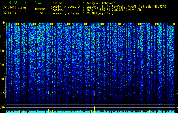The width and height of the screenshot is (178, 113).
Task: Click the 1011 time marker
Action: tap(19, 24)
